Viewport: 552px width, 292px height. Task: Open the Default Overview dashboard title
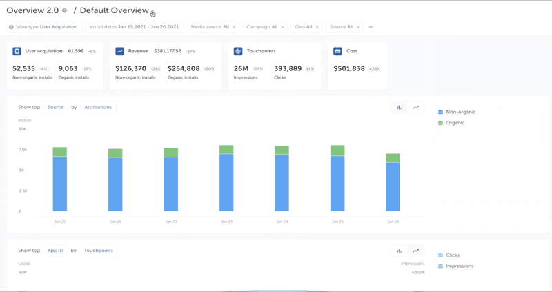[x=114, y=11]
